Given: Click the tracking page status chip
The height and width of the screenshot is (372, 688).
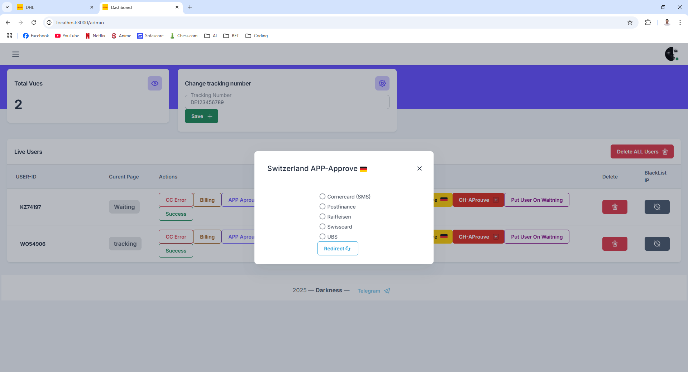Looking at the screenshot, I should (x=125, y=244).
